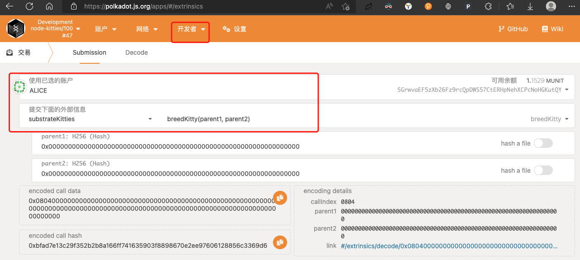Open the dark square P extension
This screenshot has height=260, width=580.
click(468, 6)
